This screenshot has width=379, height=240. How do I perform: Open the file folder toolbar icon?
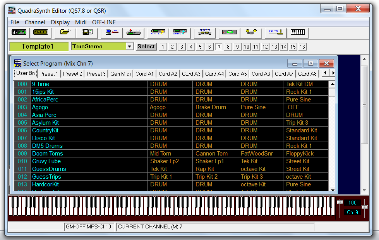(65, 33)
